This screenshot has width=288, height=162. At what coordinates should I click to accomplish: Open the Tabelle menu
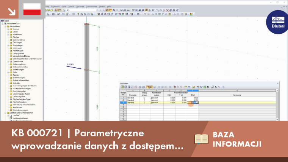click(x=71, y=6)
